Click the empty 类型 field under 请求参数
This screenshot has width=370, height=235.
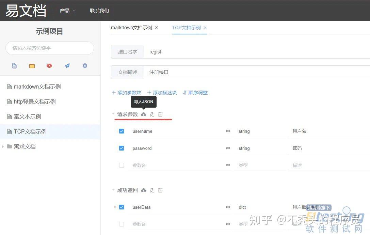[x=260, y=165]
